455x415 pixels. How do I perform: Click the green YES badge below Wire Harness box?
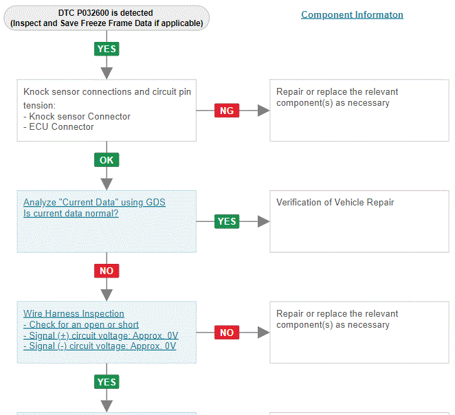pyautogui.click(x=107, y=381)
